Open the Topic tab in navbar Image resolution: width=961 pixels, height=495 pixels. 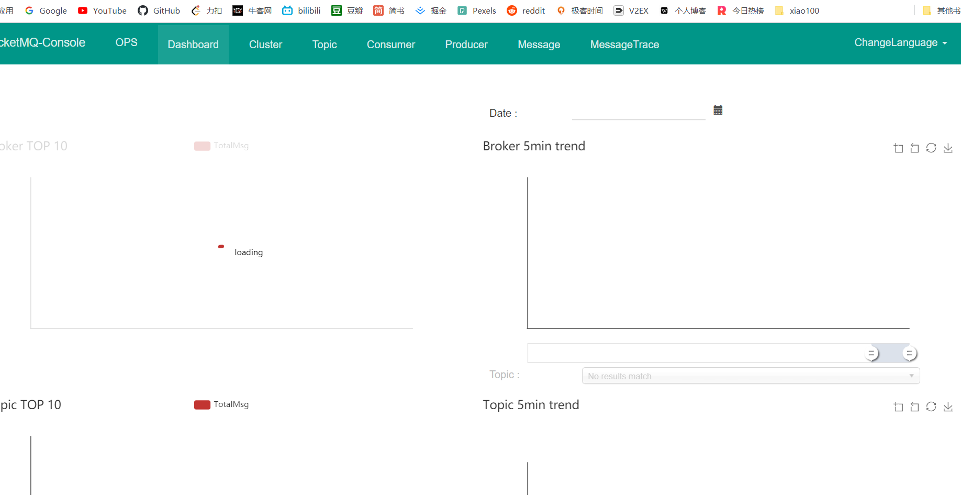point(325,45)
